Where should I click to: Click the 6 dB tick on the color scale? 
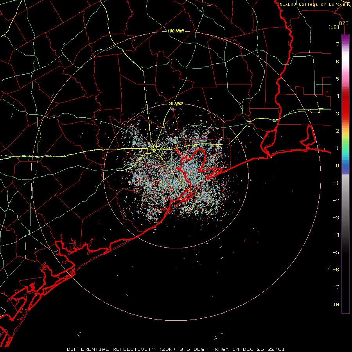(x=338, y=61)
